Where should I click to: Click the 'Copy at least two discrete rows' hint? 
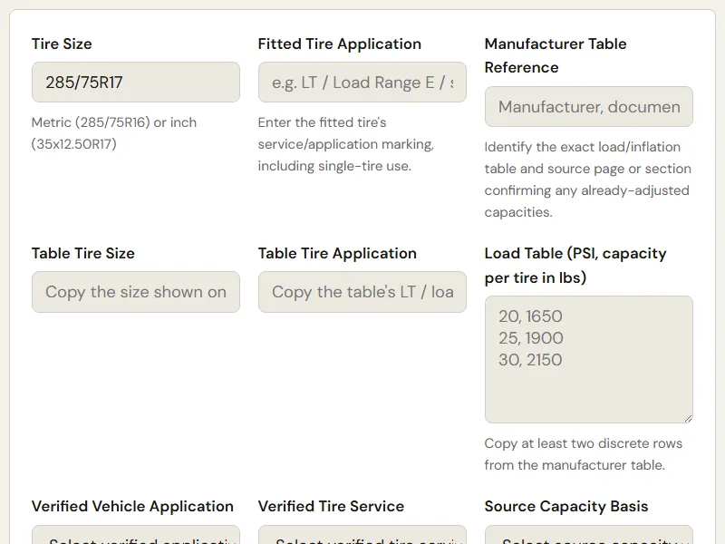point(583,454)
